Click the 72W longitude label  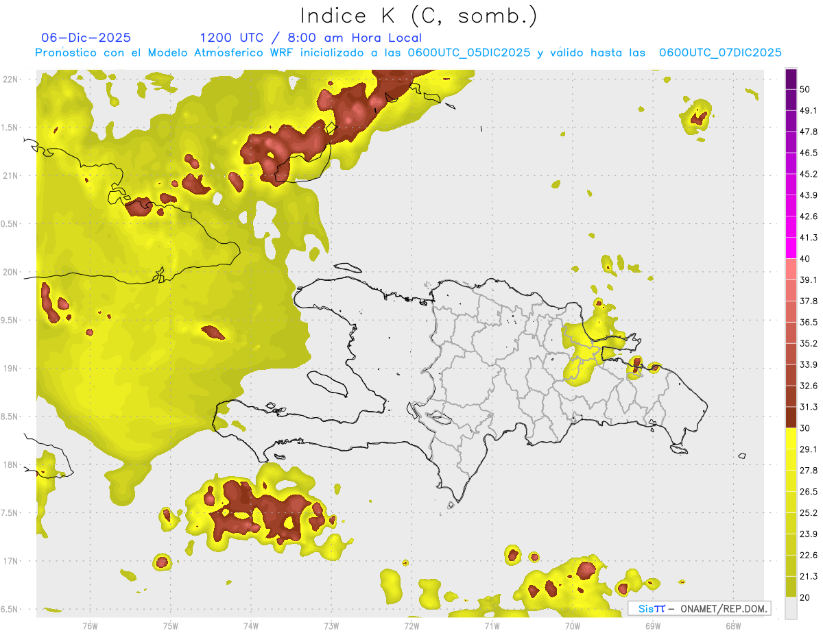(411, 625)
